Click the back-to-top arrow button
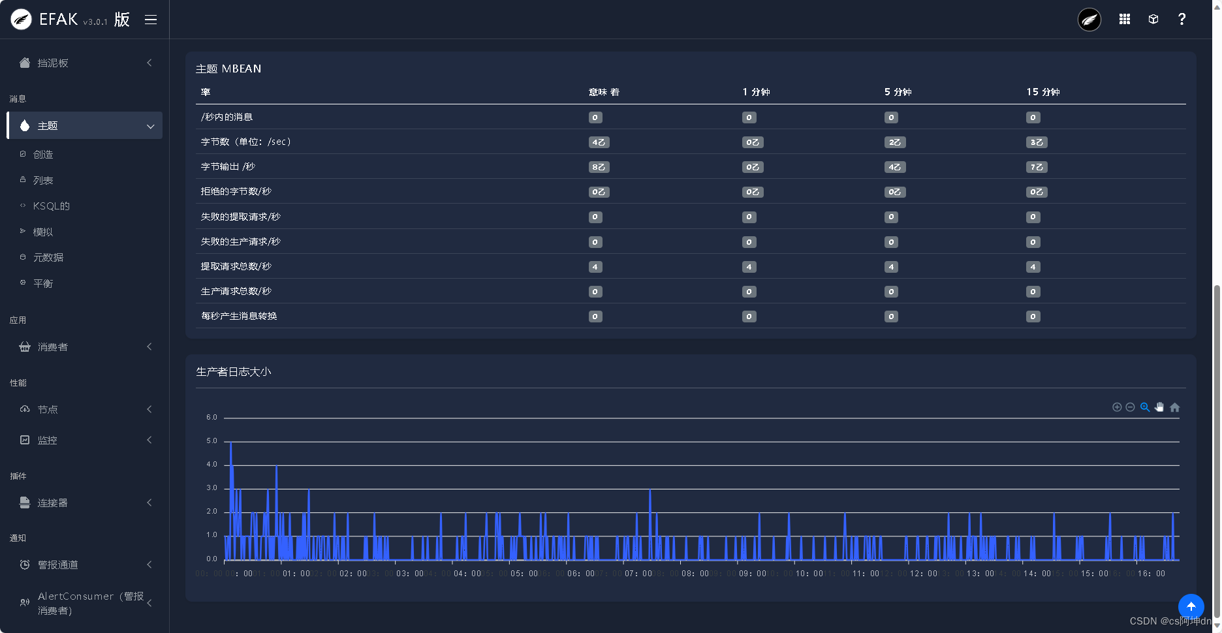The image size is (1222, 633). [1191, 606]
